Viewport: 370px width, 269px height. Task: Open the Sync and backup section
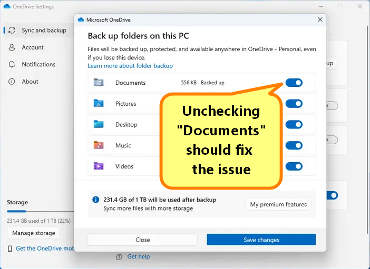pos(38,30)
